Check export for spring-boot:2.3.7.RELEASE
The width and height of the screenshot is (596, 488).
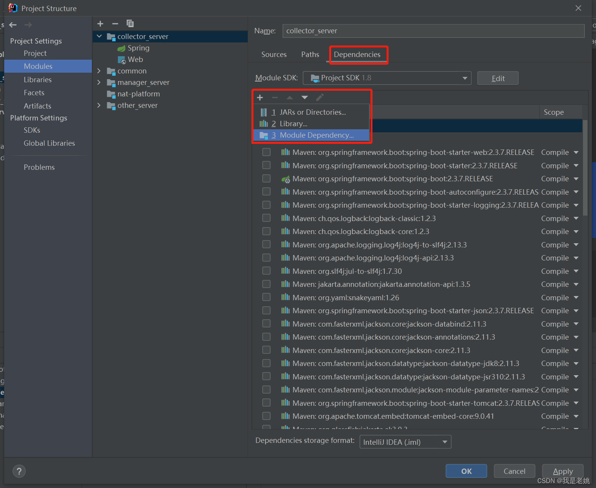[x=266, y=179]
